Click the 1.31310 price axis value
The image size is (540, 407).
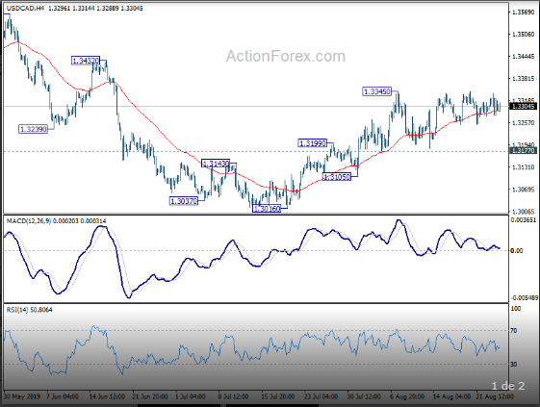tap(523, 167)
